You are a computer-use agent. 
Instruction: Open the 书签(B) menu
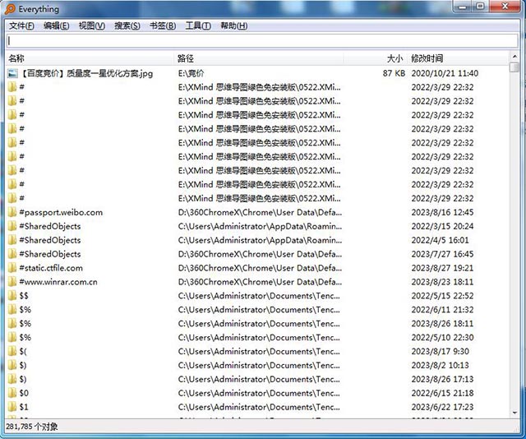[x=163, y=25]
